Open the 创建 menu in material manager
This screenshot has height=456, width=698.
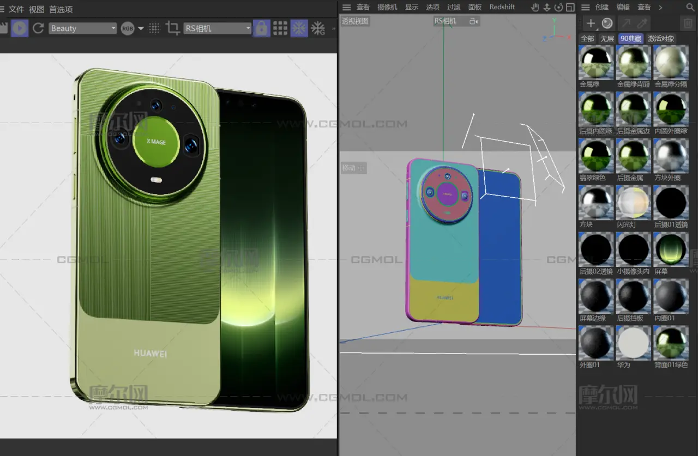[x=602, y=7]
